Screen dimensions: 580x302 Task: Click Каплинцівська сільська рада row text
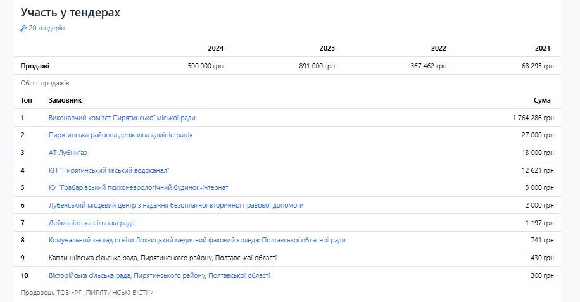[162, 258]
